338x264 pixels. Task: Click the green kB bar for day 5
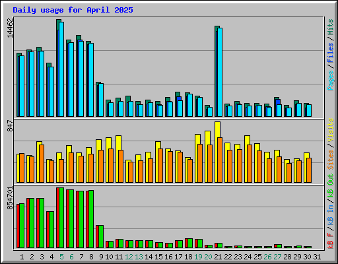(x=61, y=218)
